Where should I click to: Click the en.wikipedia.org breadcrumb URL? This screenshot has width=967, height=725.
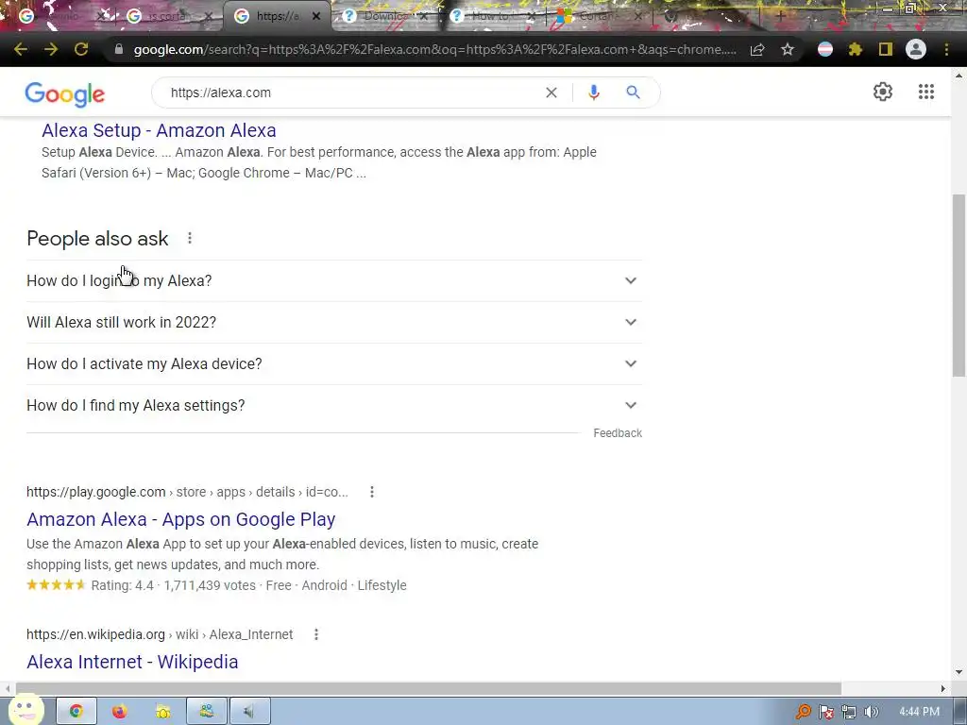tap(160, 634)
